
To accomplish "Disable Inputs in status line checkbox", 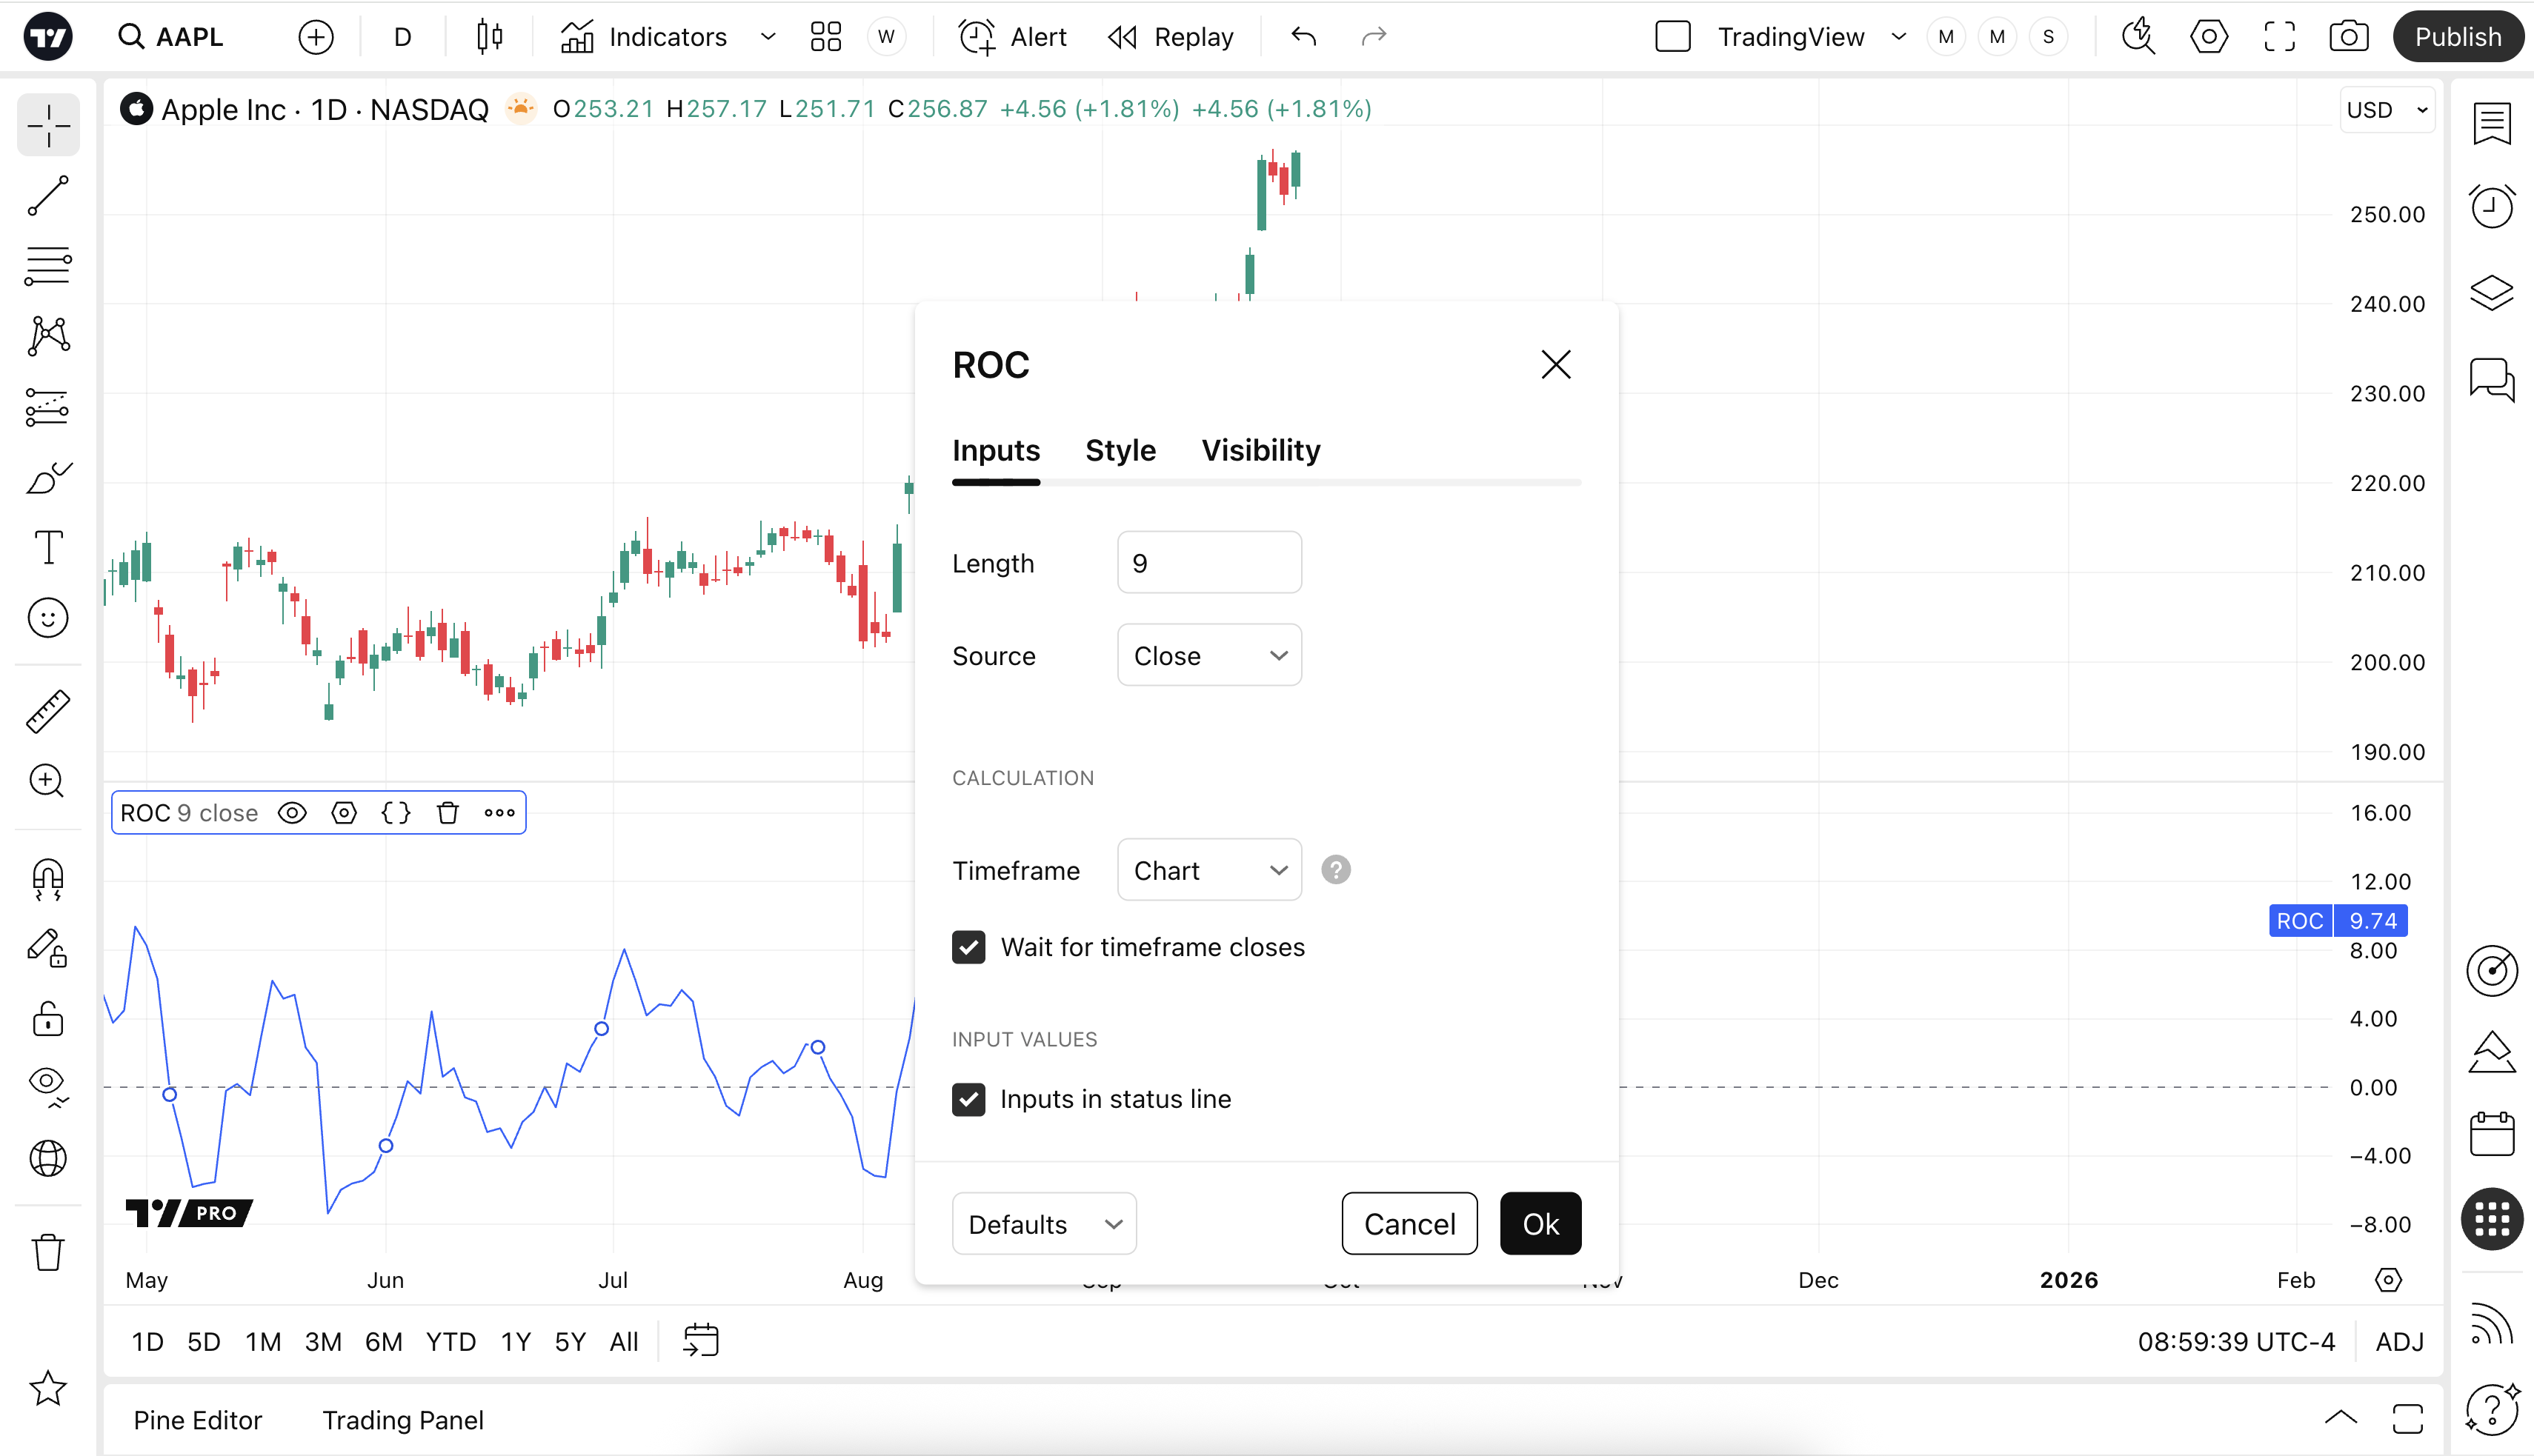I will [968, 1099].
